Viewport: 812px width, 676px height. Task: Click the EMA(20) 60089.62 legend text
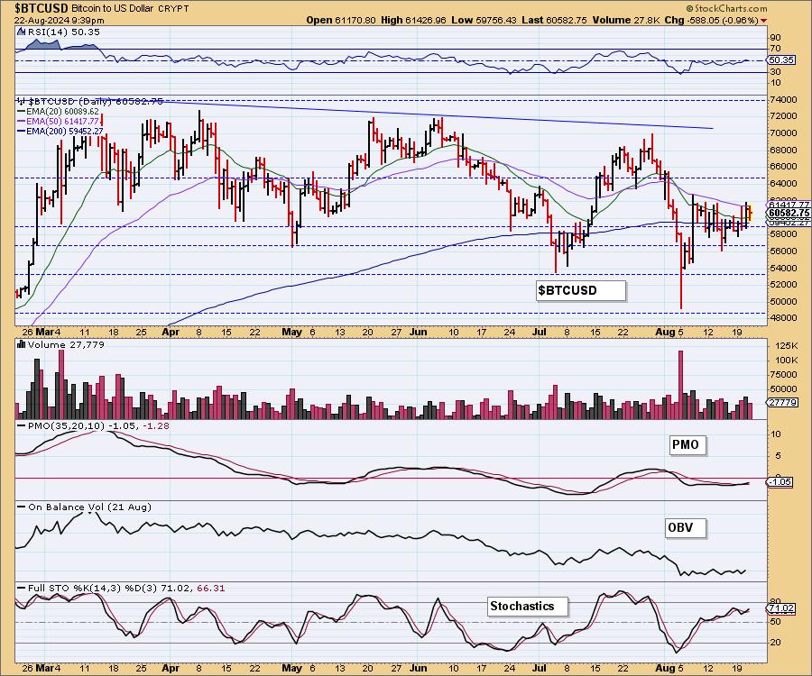[x=62, y=111]
